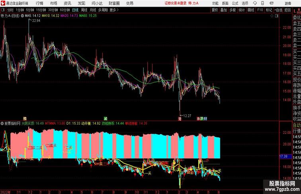
Task: Click the MA20: 14.73 value
Action: (x=69, y=16)
